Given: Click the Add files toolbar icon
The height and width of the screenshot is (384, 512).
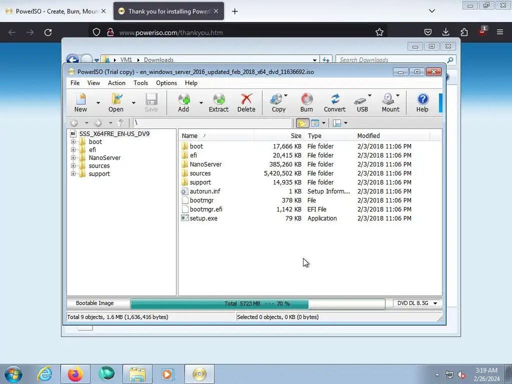Looking at the screenshot, I should pyautogui.click(x=183, y=99).
